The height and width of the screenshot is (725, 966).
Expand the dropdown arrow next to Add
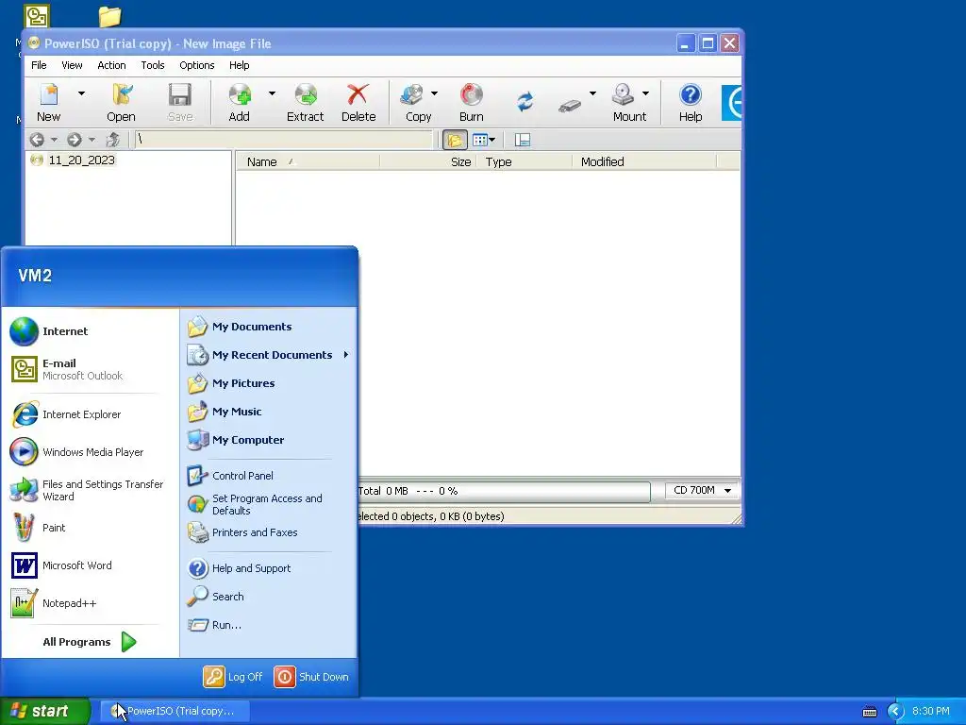pos(272,93)
